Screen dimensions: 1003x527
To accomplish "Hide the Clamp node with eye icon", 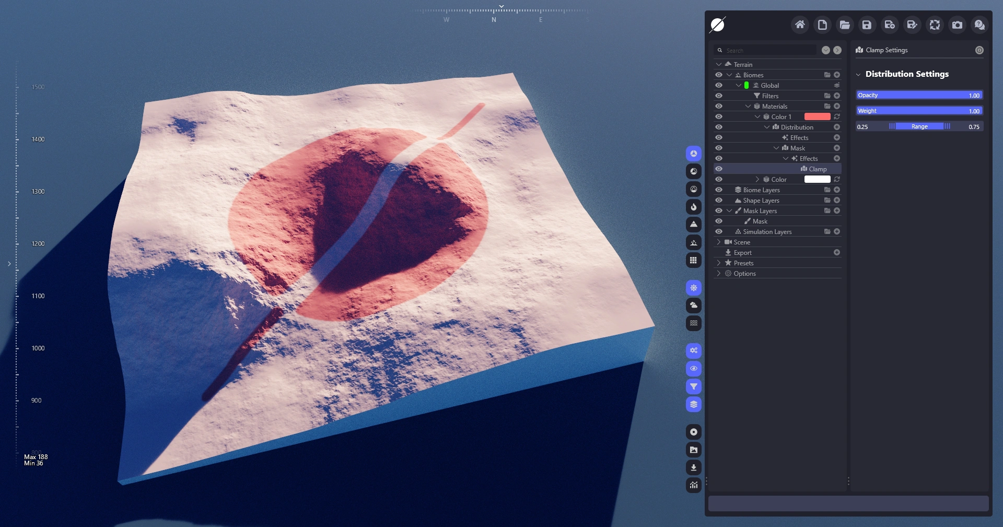I will 719,169.
